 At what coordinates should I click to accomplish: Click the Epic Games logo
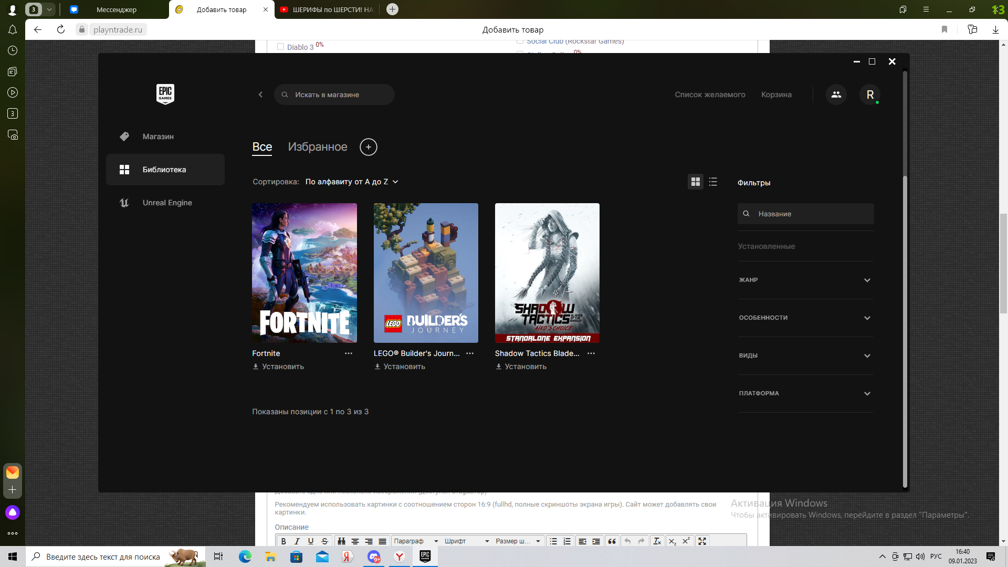pos(165,94)
